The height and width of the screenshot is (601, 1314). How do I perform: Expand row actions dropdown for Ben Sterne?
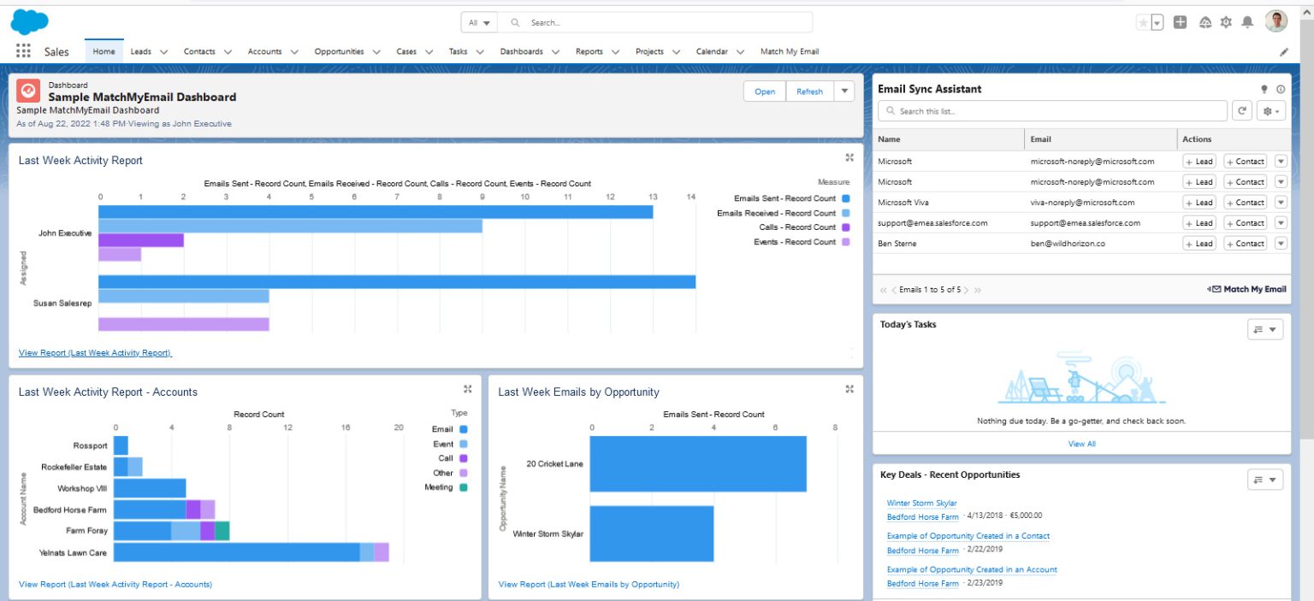tap(1281, 243)
